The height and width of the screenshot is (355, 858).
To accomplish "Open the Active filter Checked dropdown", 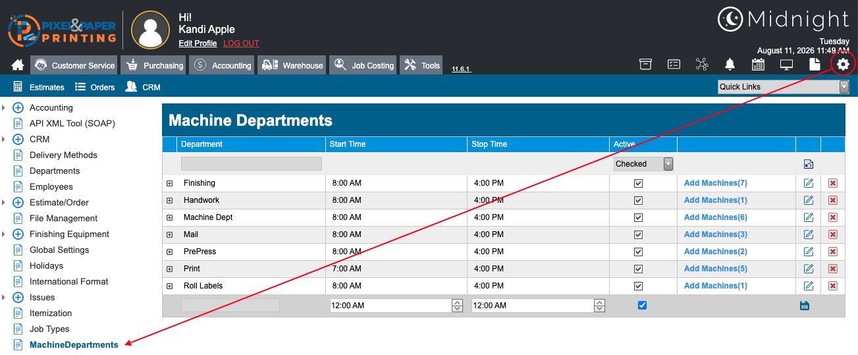I will pos(643,164).
